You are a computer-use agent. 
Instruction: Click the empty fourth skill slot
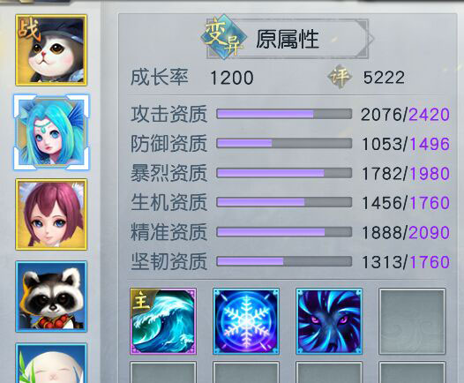click(x=412, y=321)
